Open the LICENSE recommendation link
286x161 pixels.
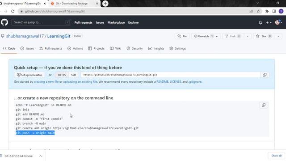click(175, 82)
